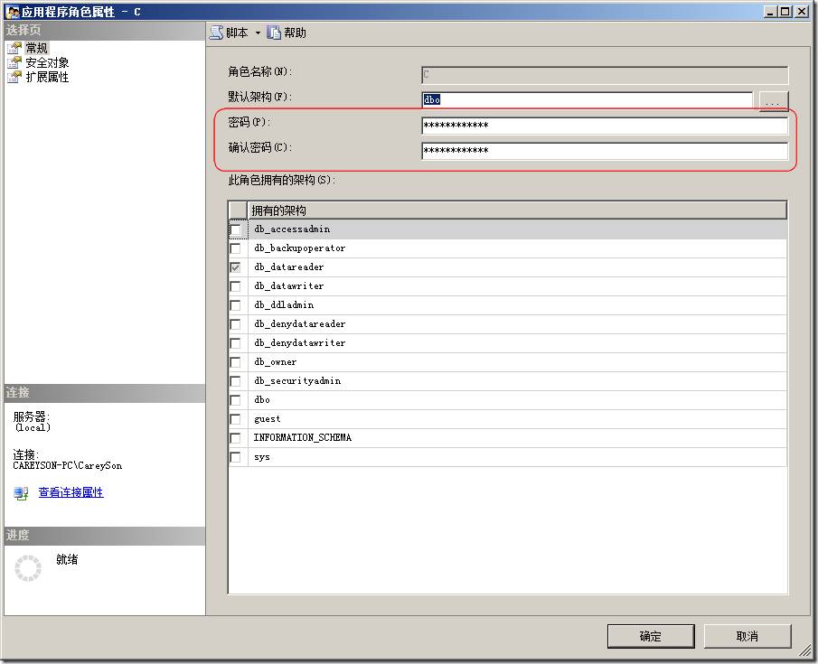The image size is (818, 664).
Task: Click the 拥有的架构 column header
Action: click(x=516, y=210)
